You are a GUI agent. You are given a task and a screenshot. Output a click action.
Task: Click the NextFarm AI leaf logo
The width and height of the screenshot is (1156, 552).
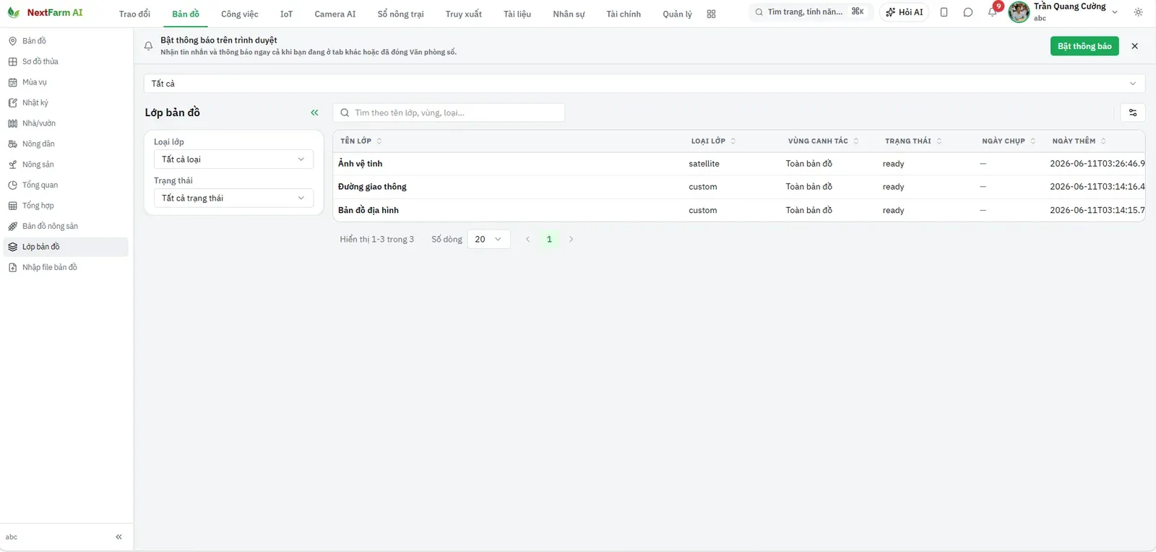pos(13,12)
